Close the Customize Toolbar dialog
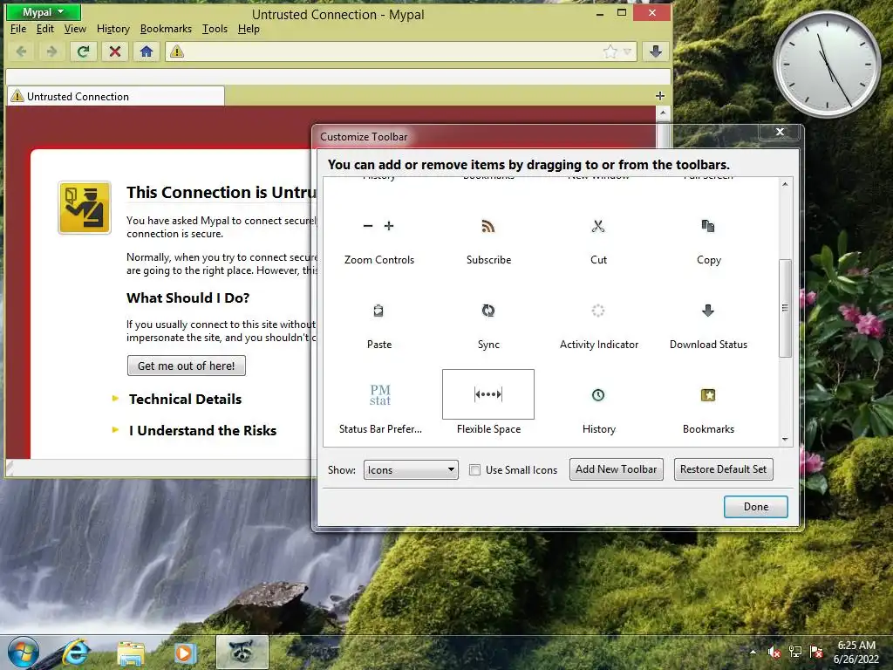This screenshot has height=670, width=893. pyautogui.click(x=780, y=133)
